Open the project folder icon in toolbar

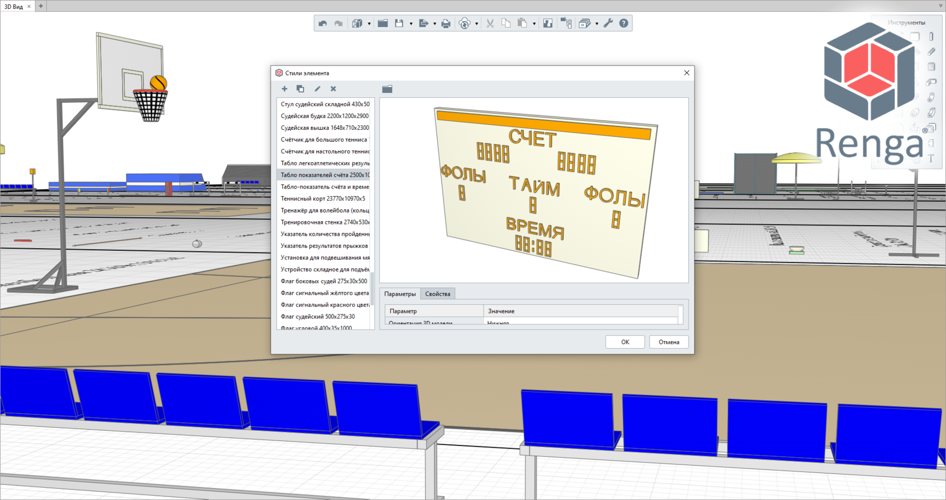(x=383, y=24)
